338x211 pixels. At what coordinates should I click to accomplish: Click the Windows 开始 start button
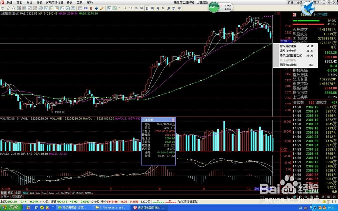pyautogui.click(x=11, y=208)
